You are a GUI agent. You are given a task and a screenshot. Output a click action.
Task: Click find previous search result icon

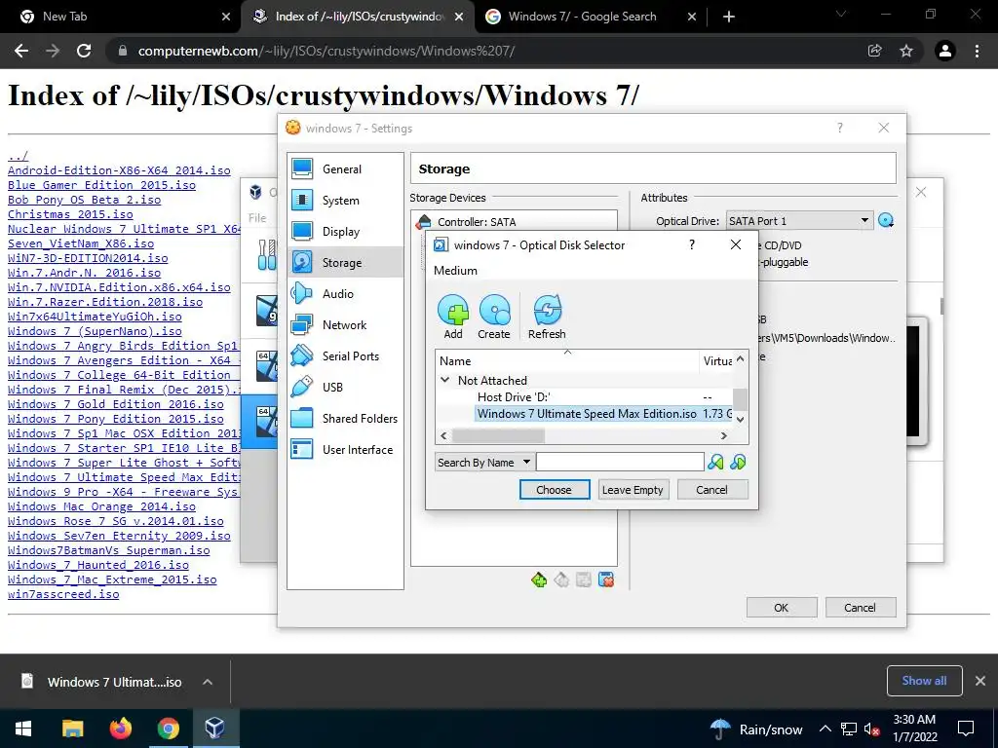[715, 463]
